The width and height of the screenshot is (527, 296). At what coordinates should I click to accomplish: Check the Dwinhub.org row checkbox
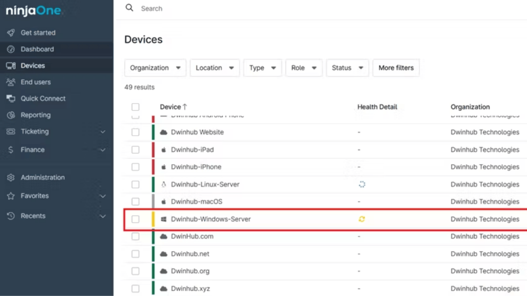coord(135,271)
